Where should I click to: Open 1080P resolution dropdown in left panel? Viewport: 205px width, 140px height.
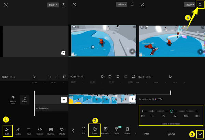pos(53,5)
